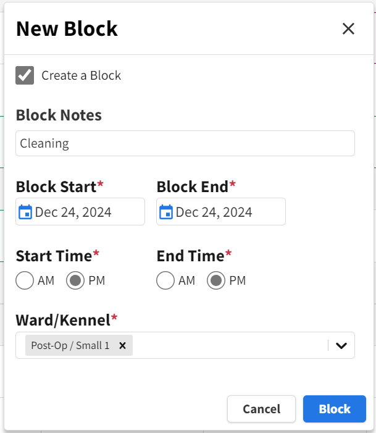The image size is (376, 433).
Task: Click the Create a Block label text
Action: [x=81, y=75]
